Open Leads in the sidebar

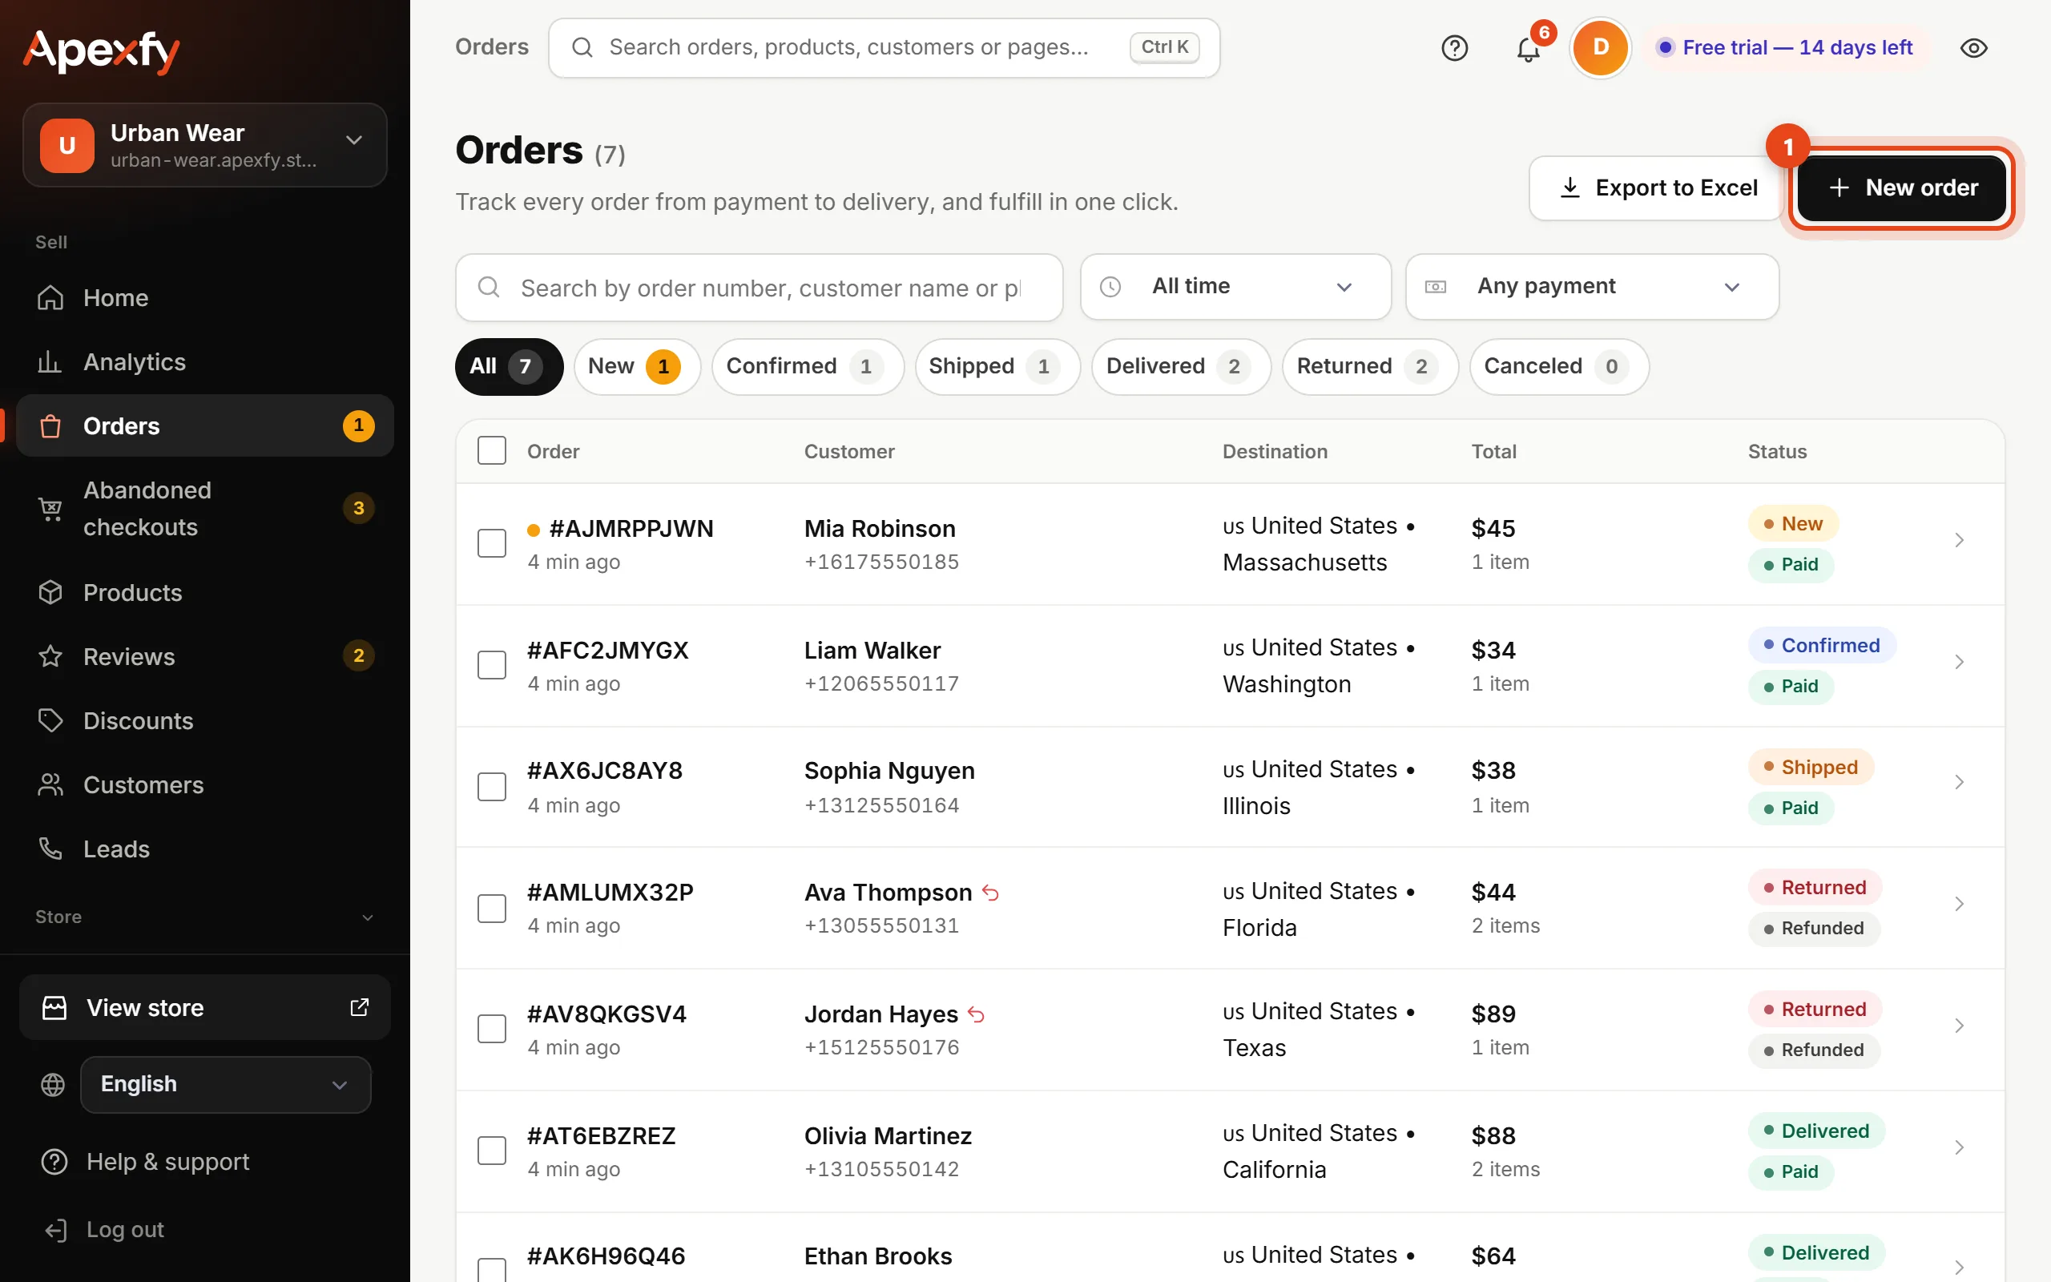tap(205, 849)
